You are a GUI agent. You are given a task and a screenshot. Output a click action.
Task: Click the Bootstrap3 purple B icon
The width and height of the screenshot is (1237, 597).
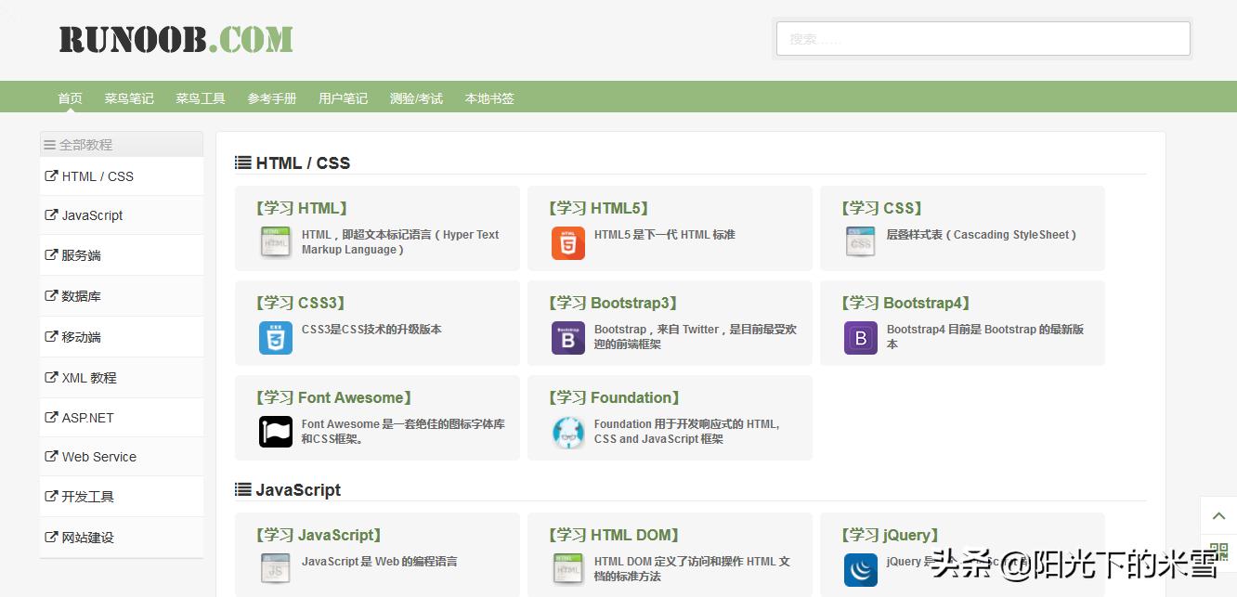(x=567, y=338)
